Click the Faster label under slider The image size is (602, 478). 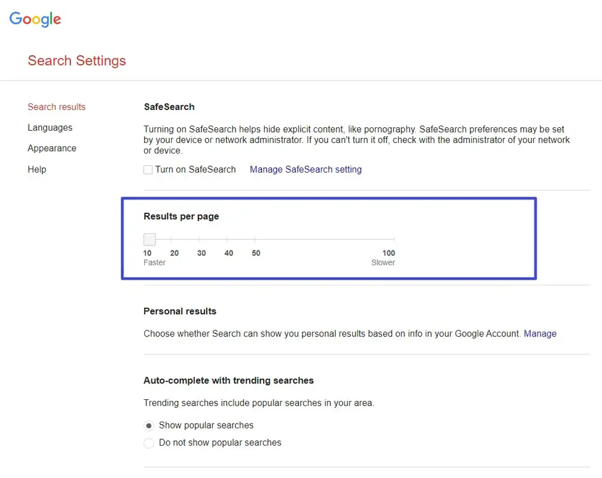[154, 263]
